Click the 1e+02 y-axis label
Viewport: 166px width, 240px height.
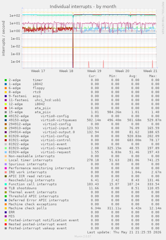click(x=15, y=16)
